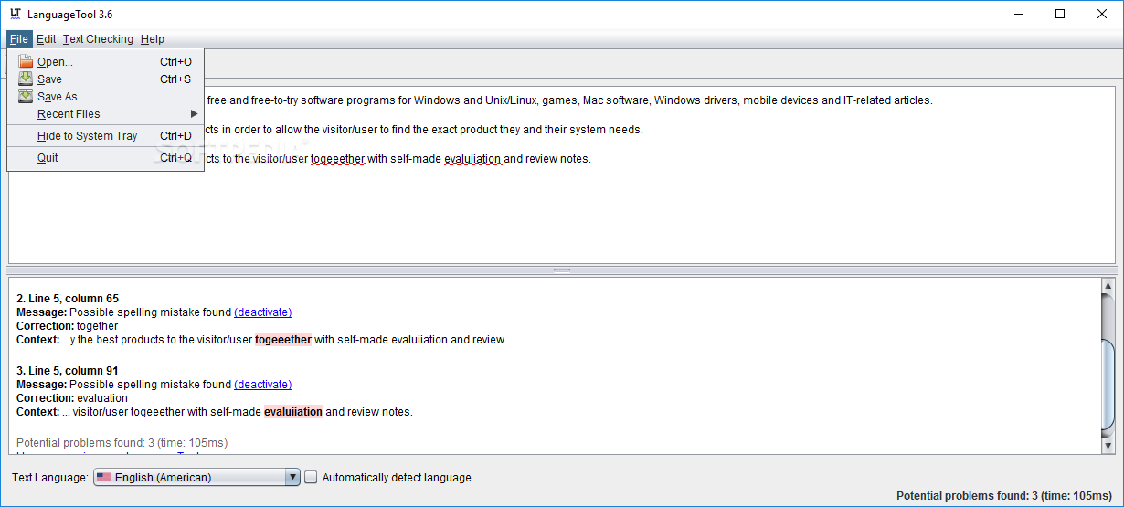This screenshot has width=1124, height=507.
Task: Click highlighted evaluiiation in results context
Action: pyautogui.click(x=293, y=412)
